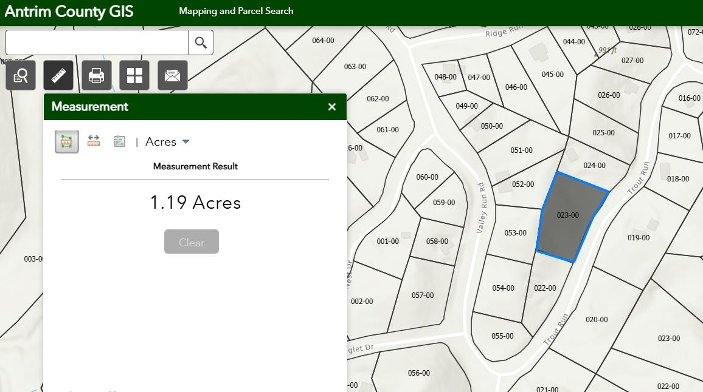
Task: Open the print tool
Action: [97, 75]
